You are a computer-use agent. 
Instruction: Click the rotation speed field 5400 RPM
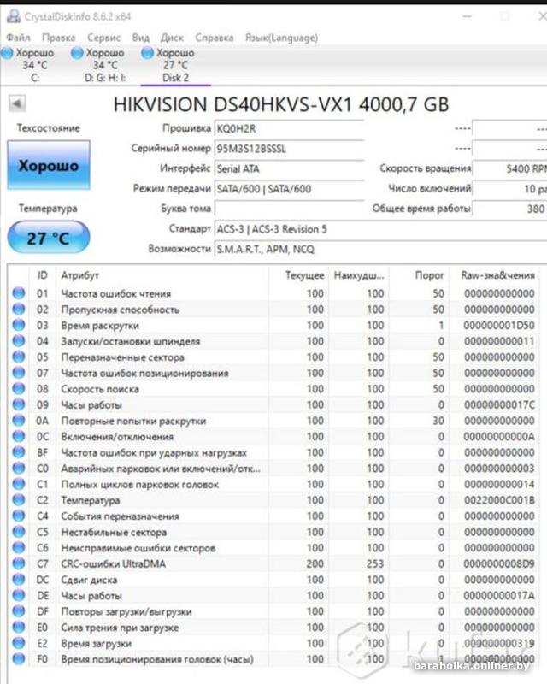point(509,168)
